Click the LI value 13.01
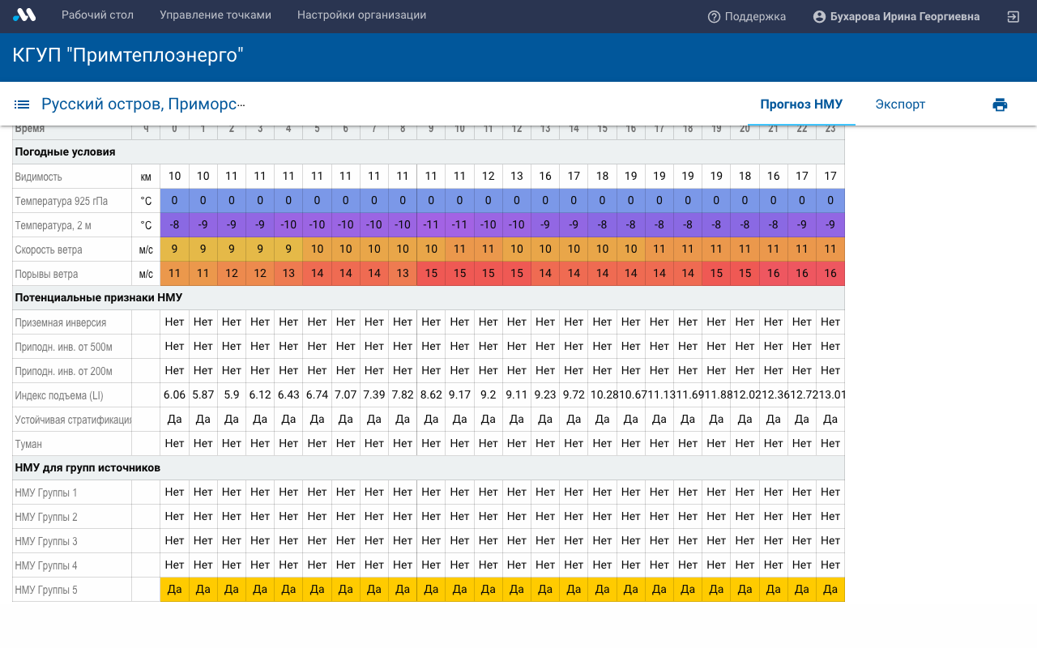1037x648 pixels. [x=830, y=395]
